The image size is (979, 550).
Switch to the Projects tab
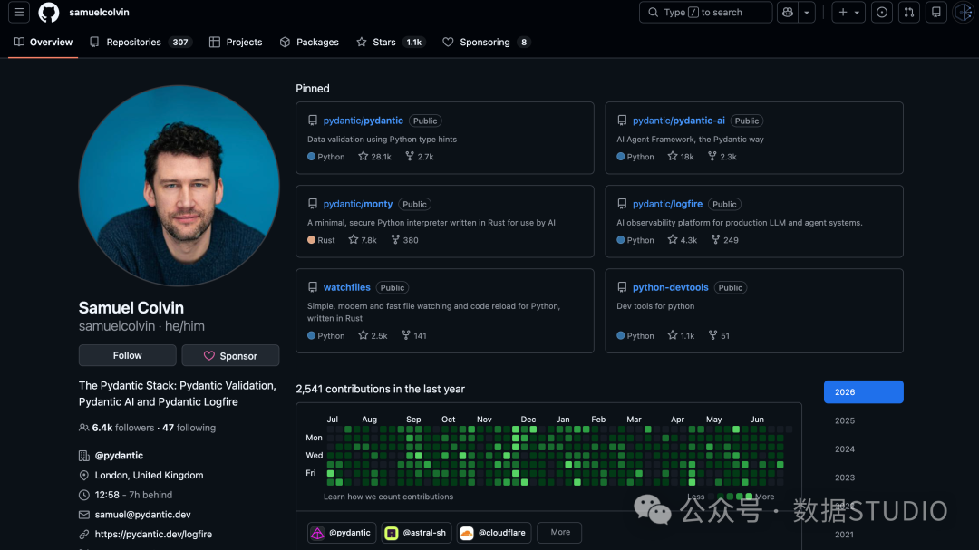point(236,42)
